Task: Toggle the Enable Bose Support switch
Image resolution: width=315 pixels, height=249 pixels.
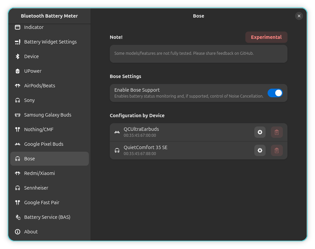Action: (x=275, y=93)
